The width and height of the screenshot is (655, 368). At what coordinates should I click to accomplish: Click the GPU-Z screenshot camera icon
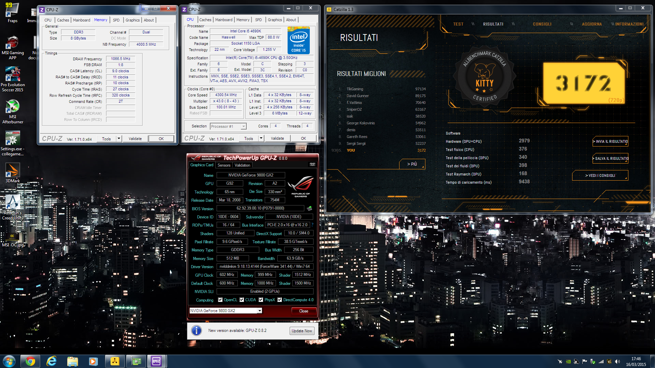[312, 165]
